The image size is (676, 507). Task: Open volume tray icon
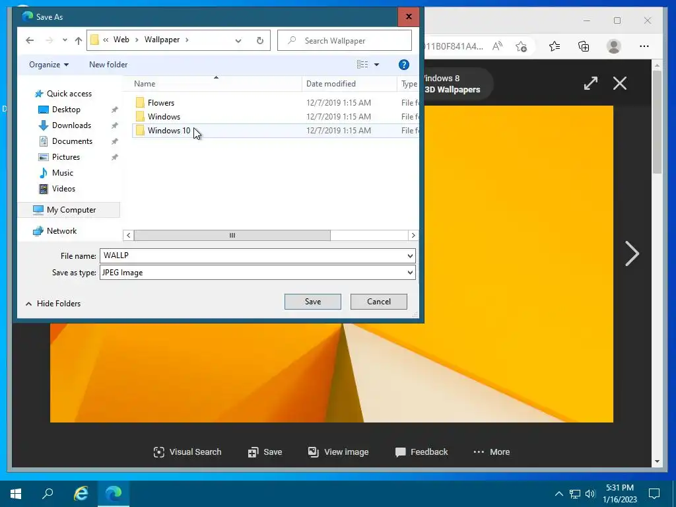point(590,494)
